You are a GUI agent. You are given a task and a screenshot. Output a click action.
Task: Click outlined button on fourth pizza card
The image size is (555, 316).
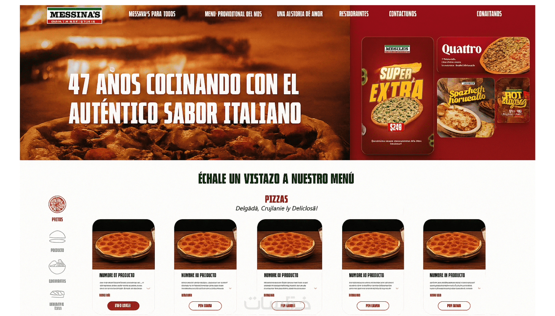(x=373, y=306)
